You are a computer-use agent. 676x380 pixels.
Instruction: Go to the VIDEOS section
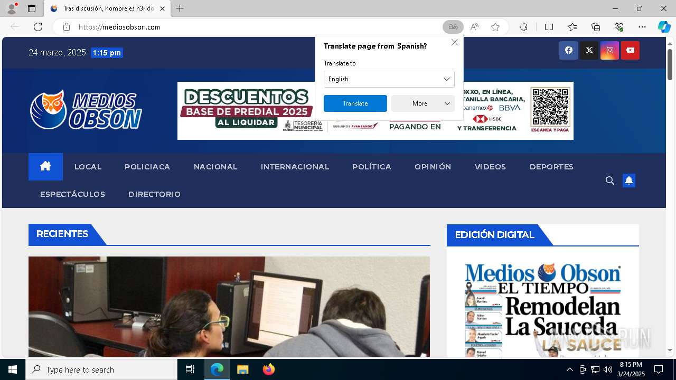click(x=490, y=167)
